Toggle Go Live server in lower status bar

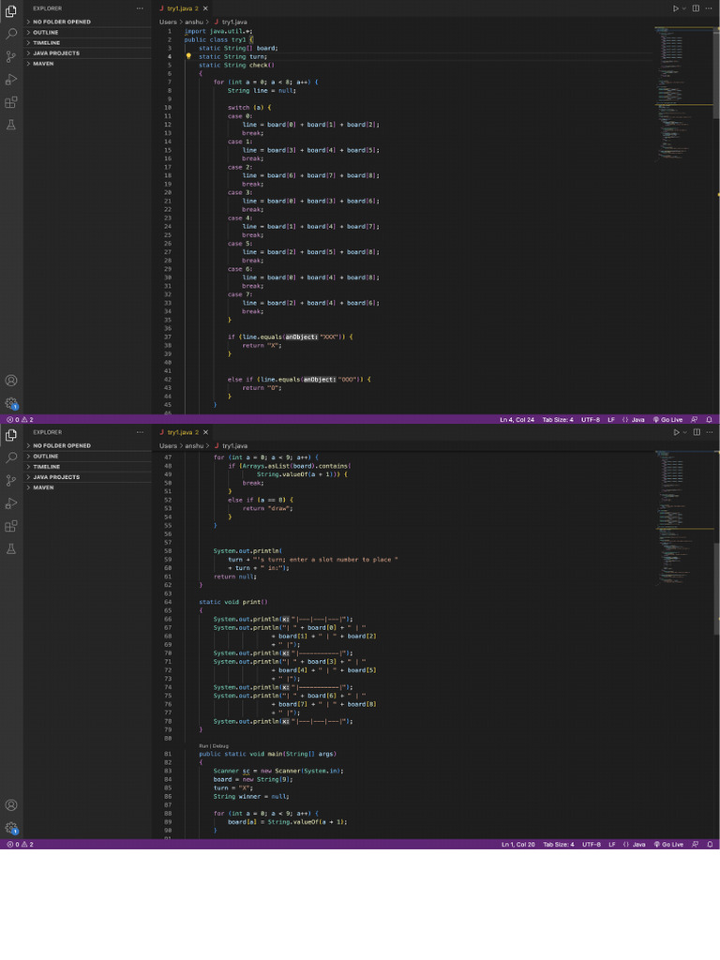[x=668, y=845]
